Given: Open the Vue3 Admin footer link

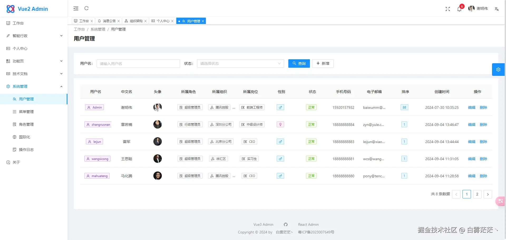Looking at the screenshot, I should [x=263, y=224].
